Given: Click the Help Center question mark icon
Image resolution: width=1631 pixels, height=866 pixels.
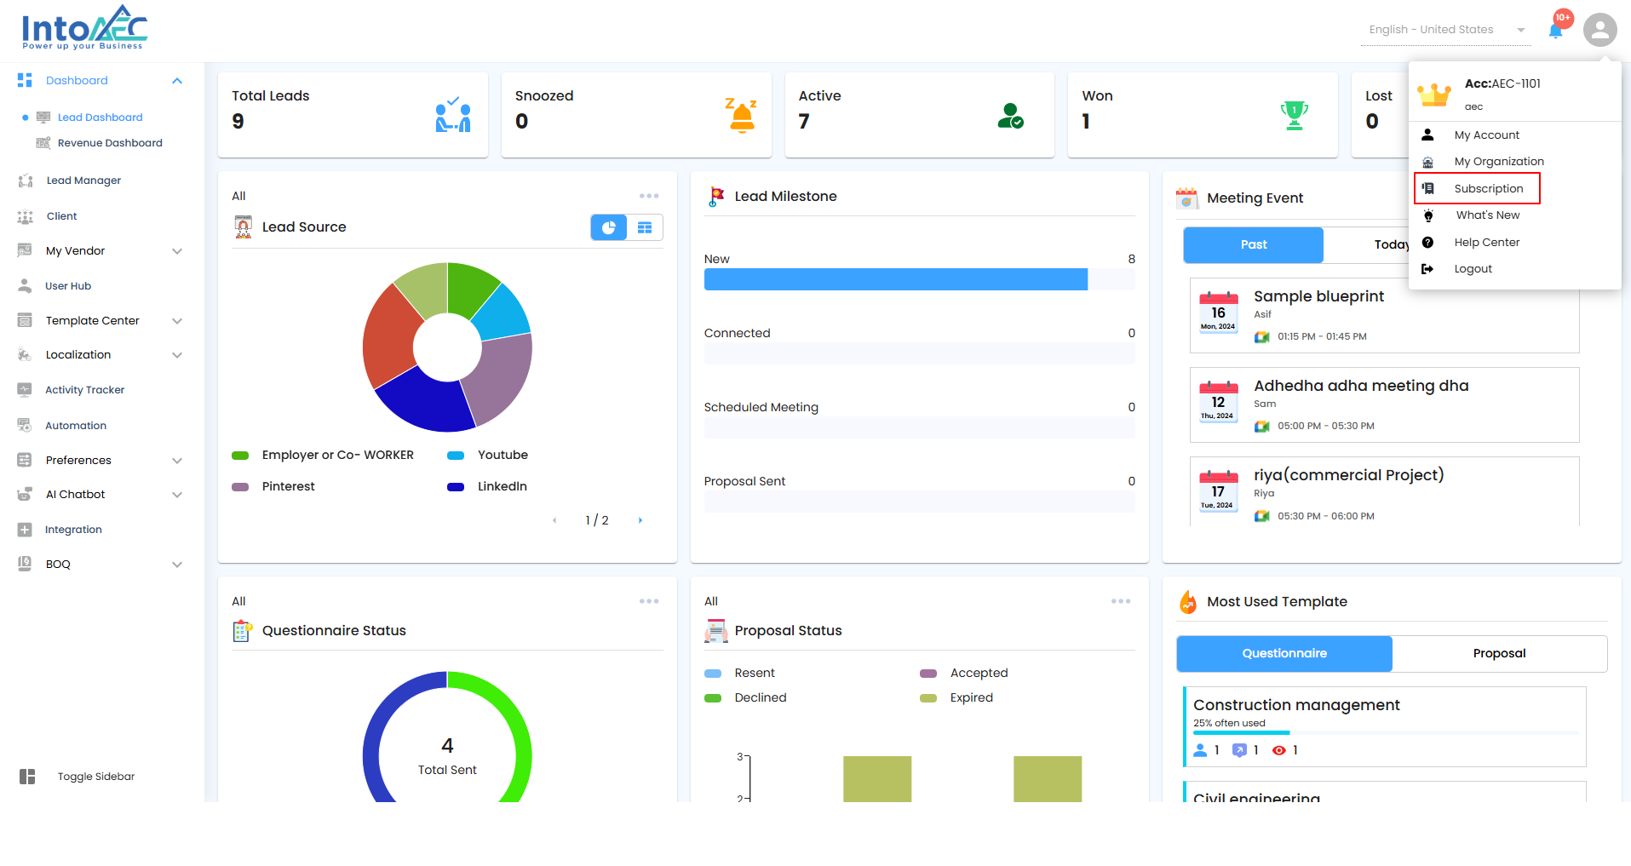Looking at the screenshot, I should tap(1427, 243).
